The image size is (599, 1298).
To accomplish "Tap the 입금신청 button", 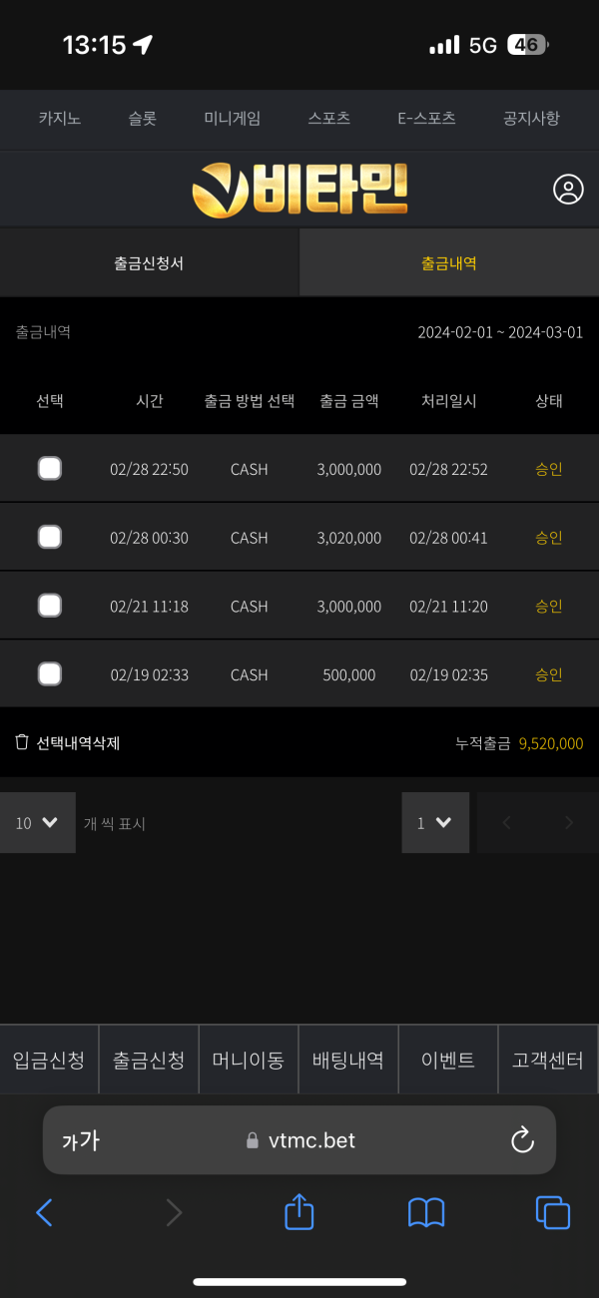I will pyautogui.click(x=49, y=1060).
